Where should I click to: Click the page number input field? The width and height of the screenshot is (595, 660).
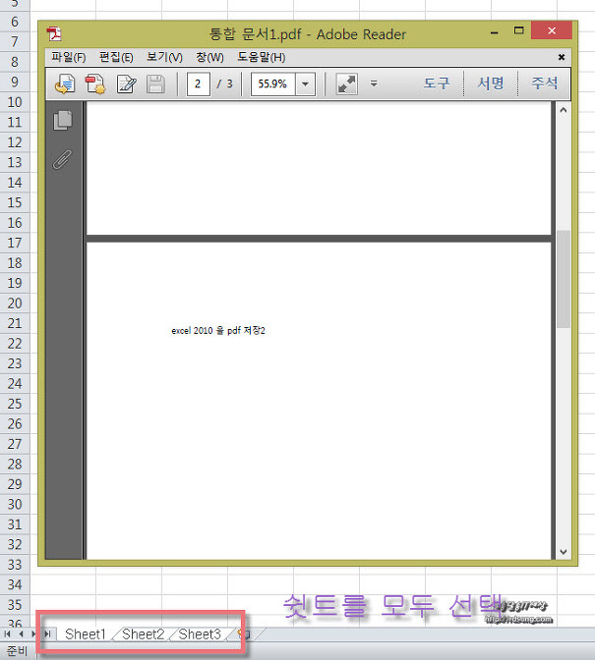point(198,84)
